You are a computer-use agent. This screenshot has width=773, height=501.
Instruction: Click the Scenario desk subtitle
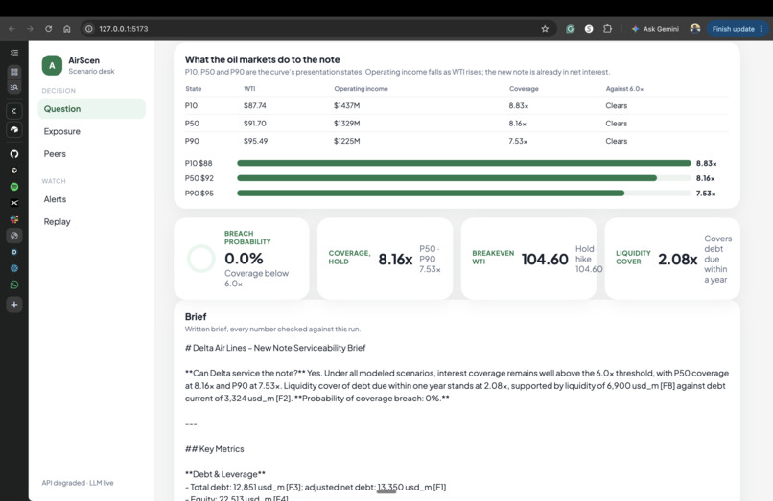click(91, 72)
